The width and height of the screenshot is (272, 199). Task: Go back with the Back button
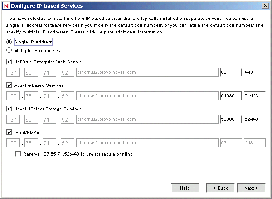tap(220, 188)
